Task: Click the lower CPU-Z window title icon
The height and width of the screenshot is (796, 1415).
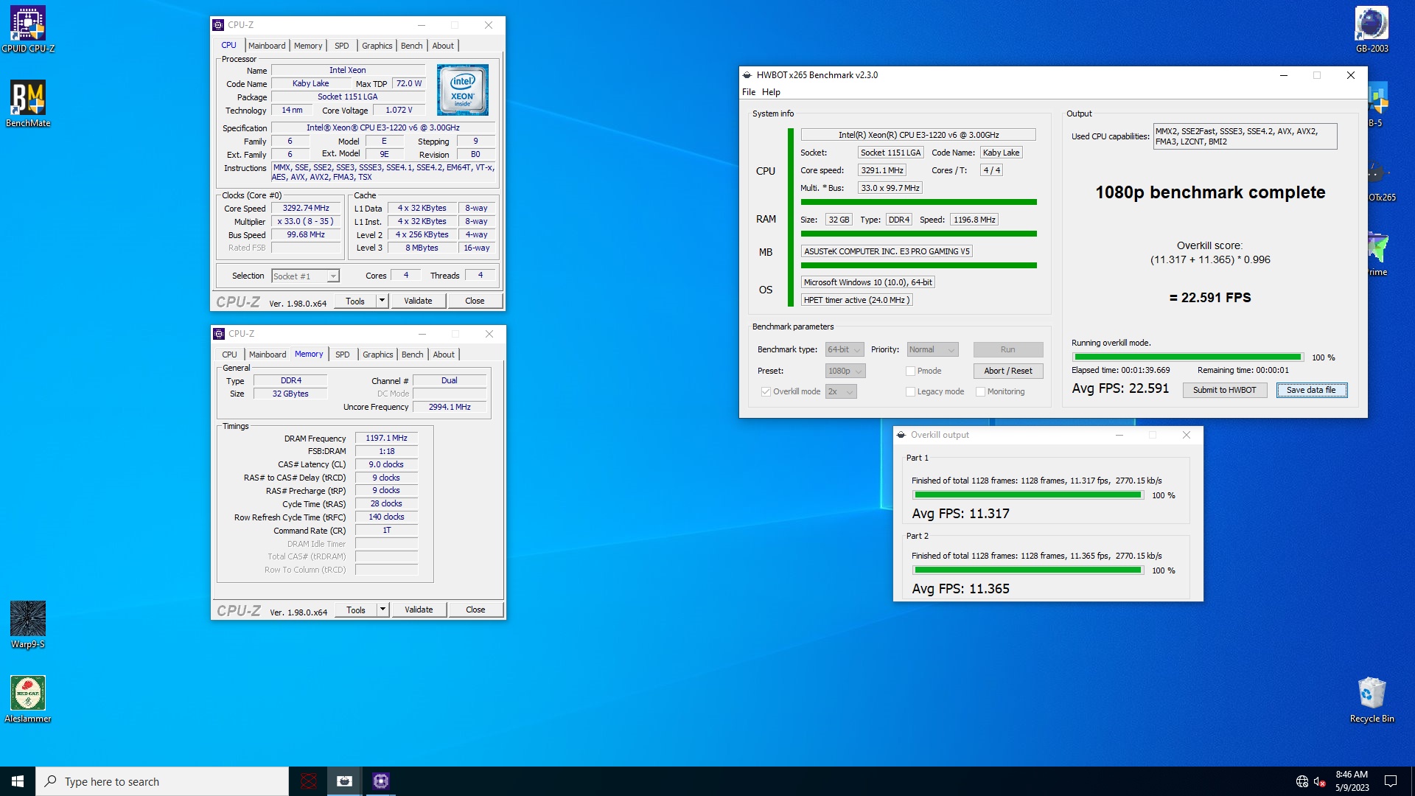Action: (x=219, y=334)
